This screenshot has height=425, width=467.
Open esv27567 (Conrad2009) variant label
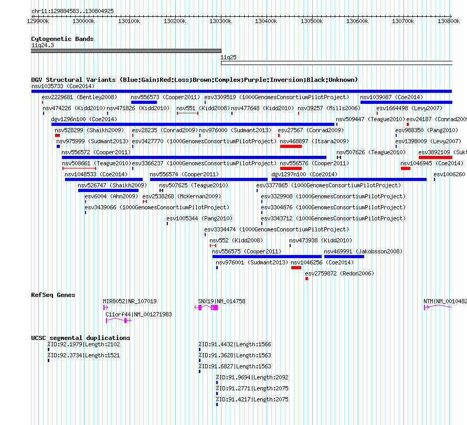311,130
